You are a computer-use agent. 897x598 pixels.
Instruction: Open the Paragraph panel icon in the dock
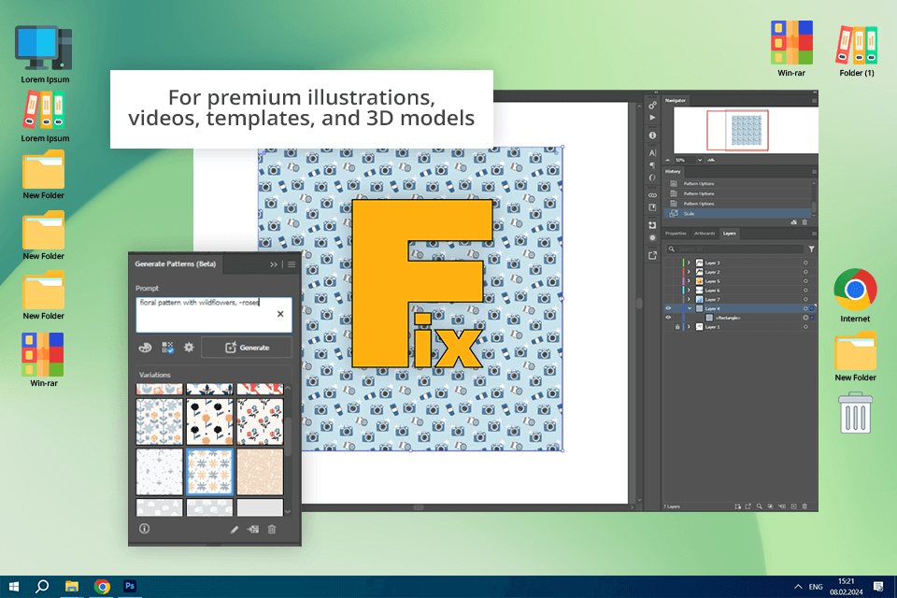point(652,165)
